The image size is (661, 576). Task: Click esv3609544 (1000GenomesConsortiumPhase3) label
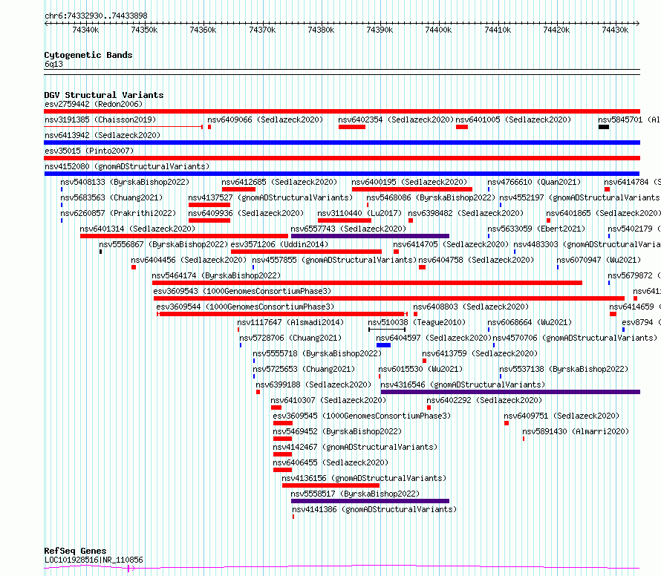click(x=245, y=307)
